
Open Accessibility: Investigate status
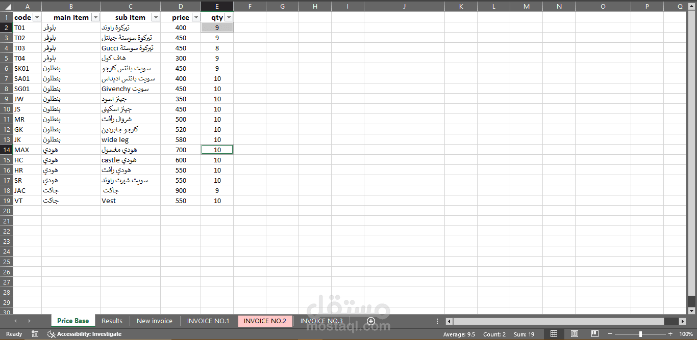[x=85, y=334]
